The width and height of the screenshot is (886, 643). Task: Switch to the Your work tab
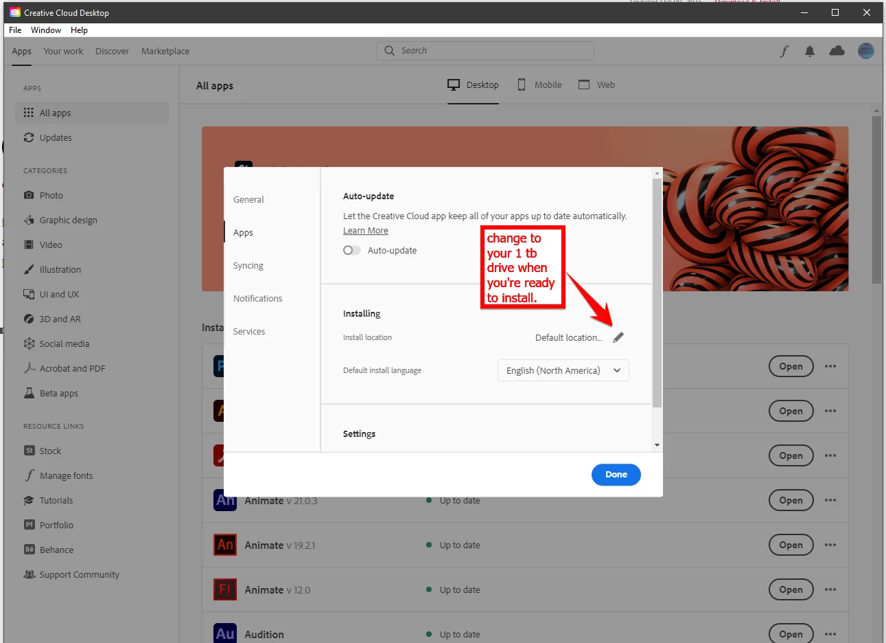click(x=63, y=52)
